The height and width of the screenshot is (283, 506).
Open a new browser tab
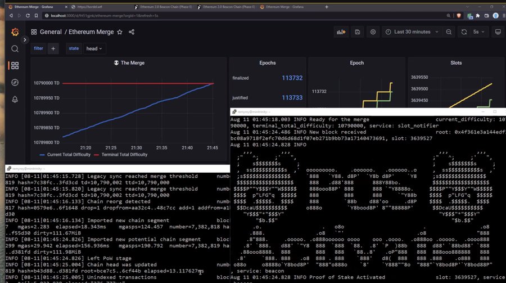click(x=327, y=7)
